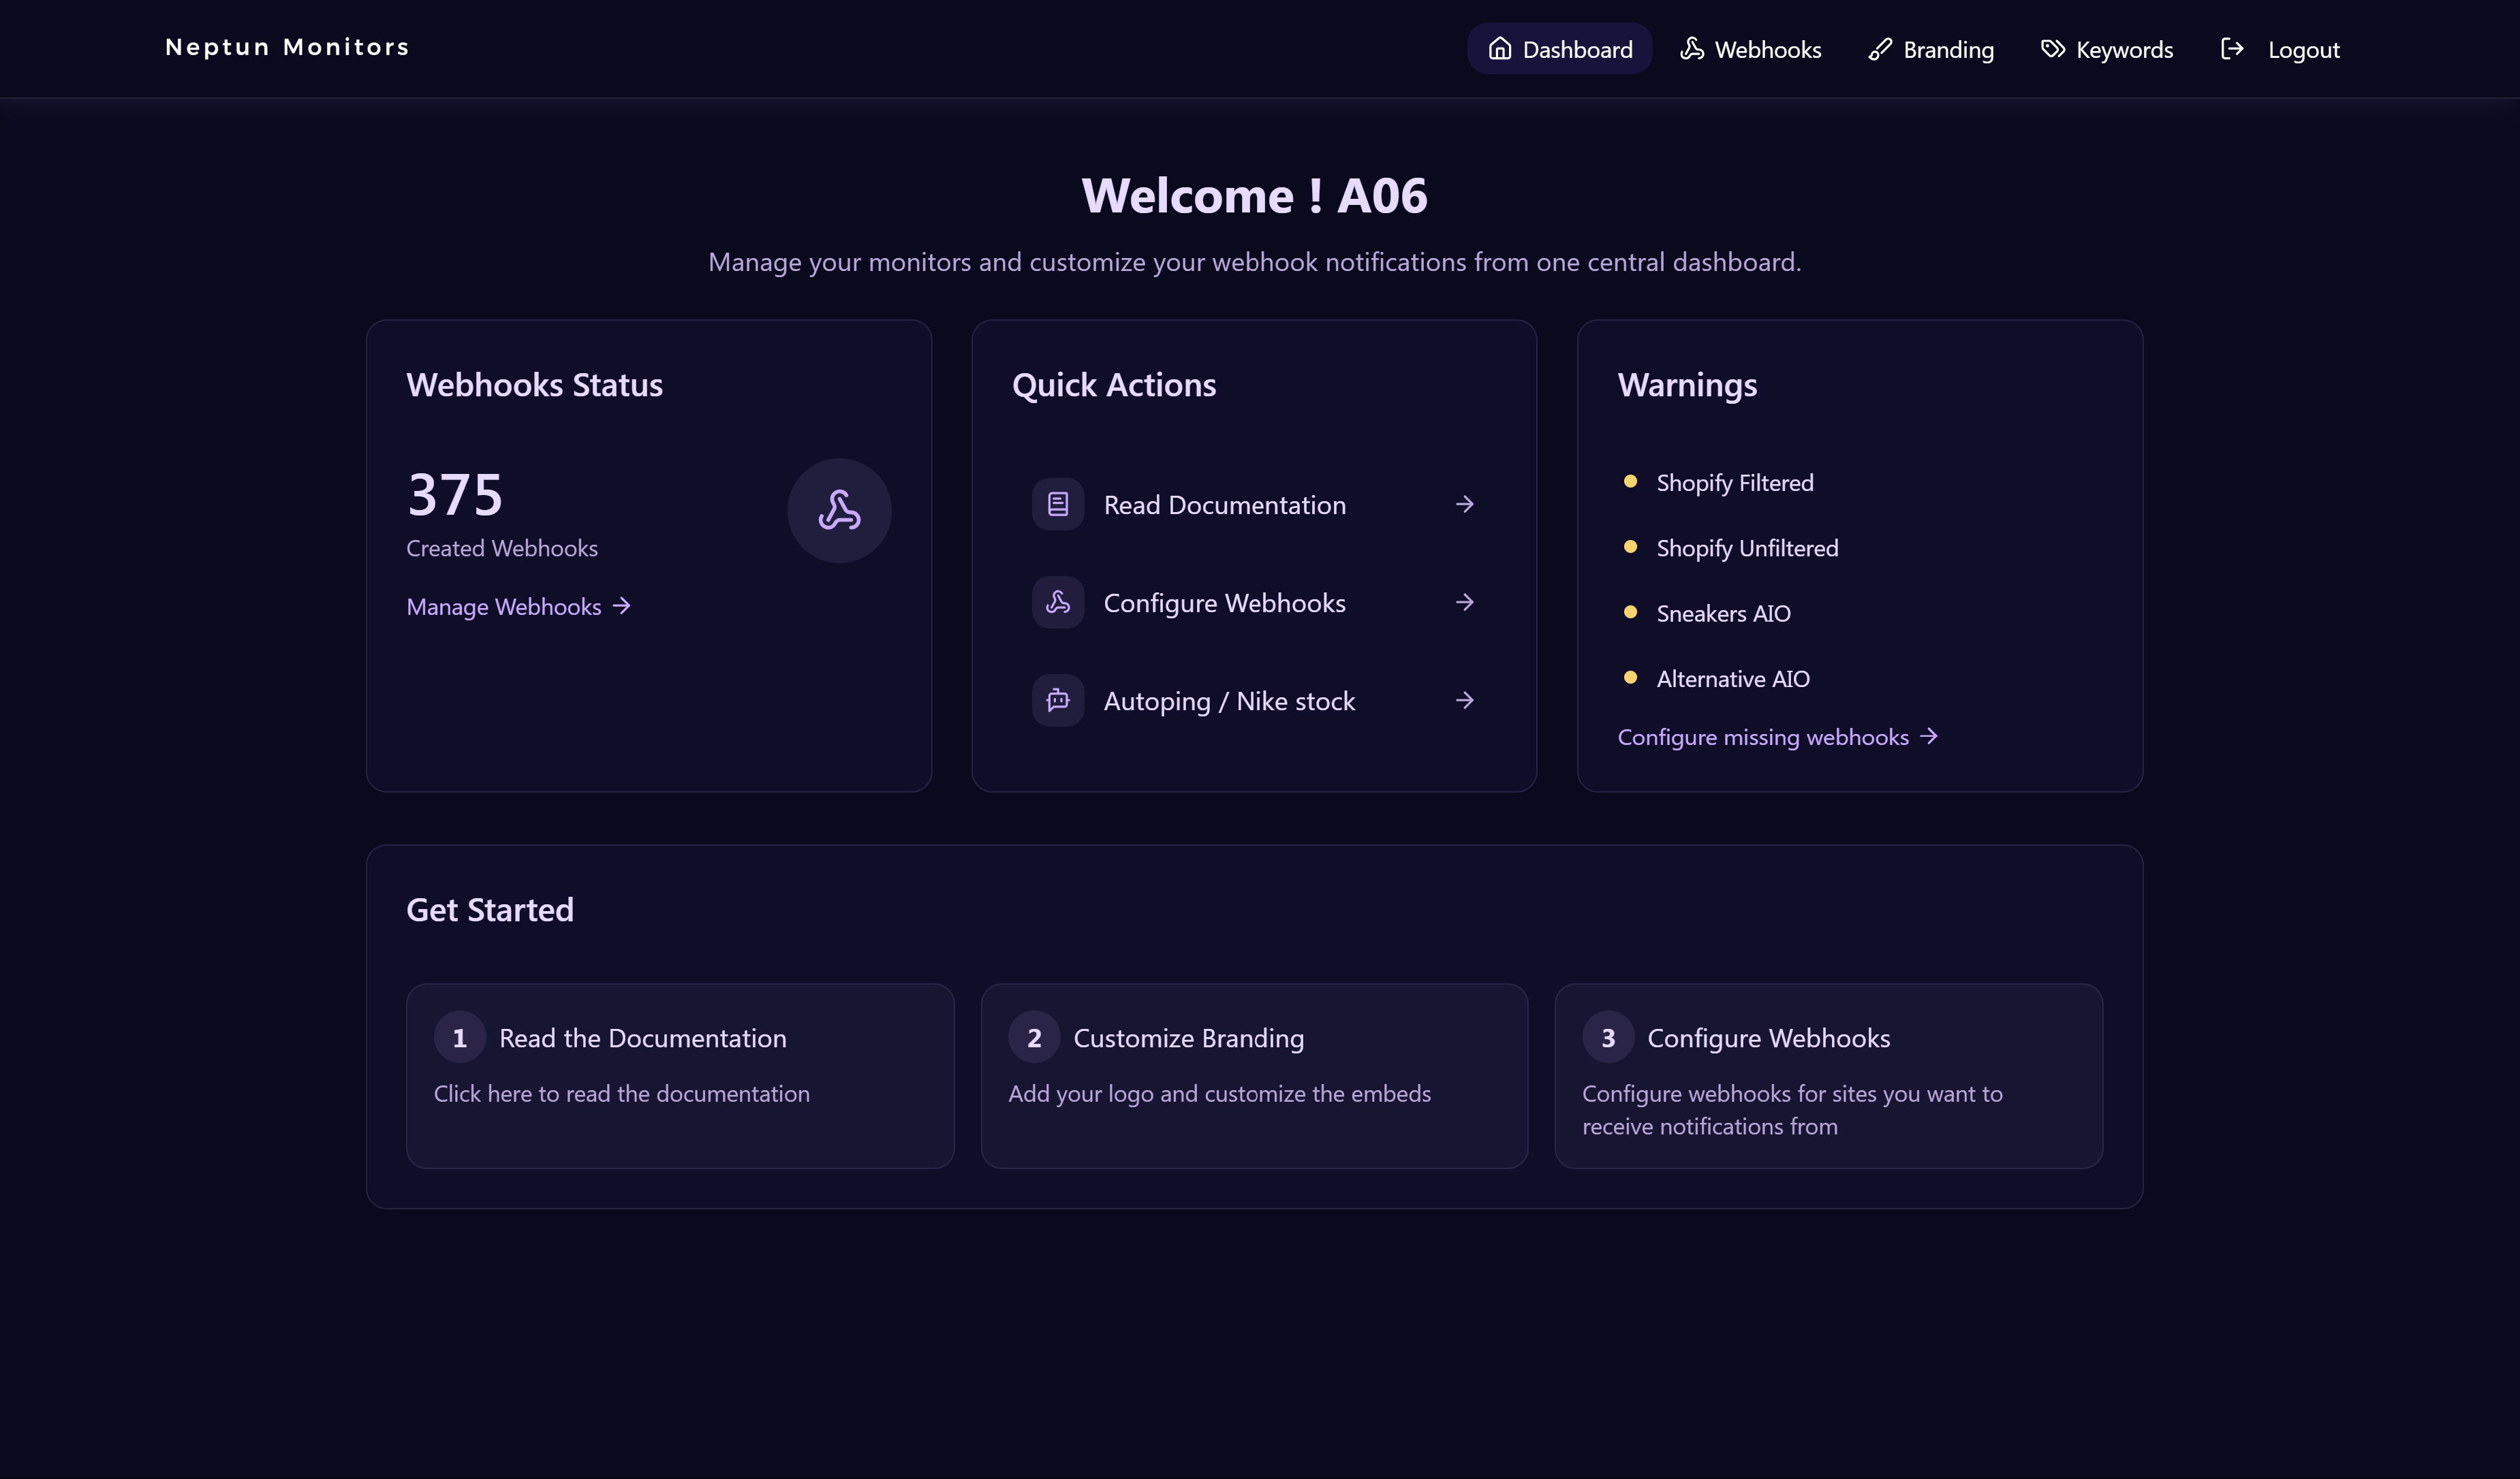This screenshot has height=1479, width=2520.
Task: Click the document icon beside Read Documentation
Action: pyautogui.click(x=1057, y=505)
